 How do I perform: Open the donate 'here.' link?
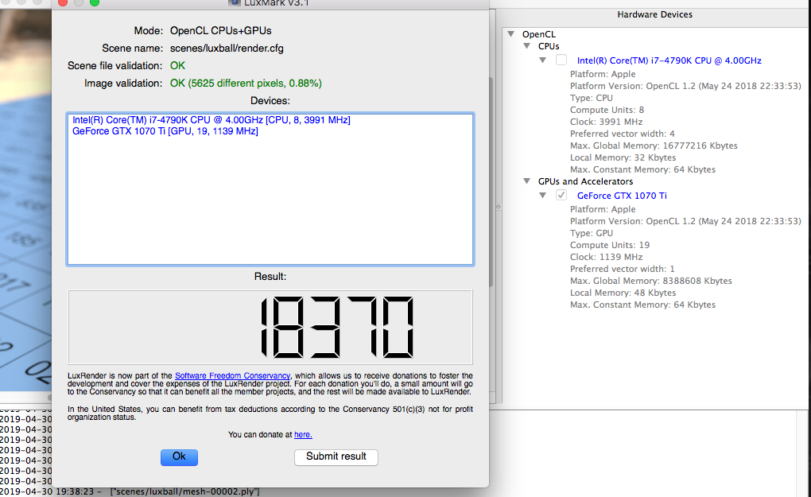click(303, 435)
